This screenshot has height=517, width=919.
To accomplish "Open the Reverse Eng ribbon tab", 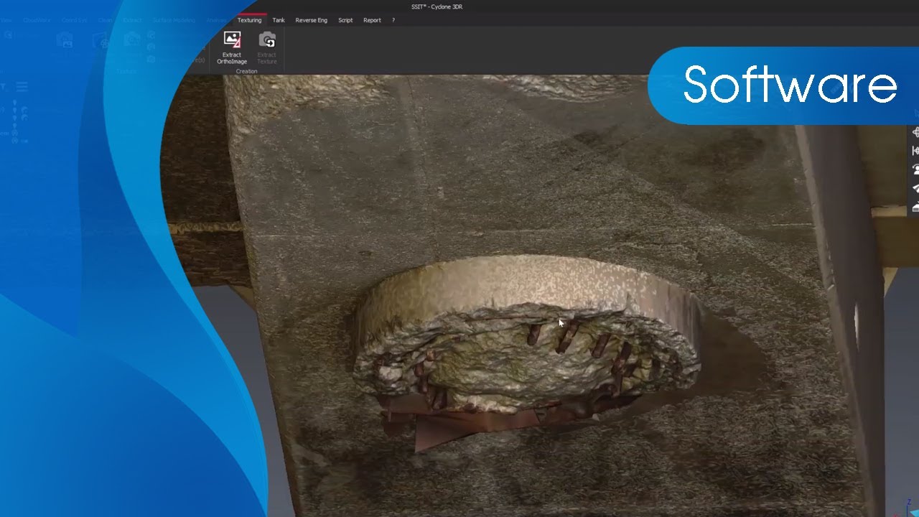I will 311,20.
